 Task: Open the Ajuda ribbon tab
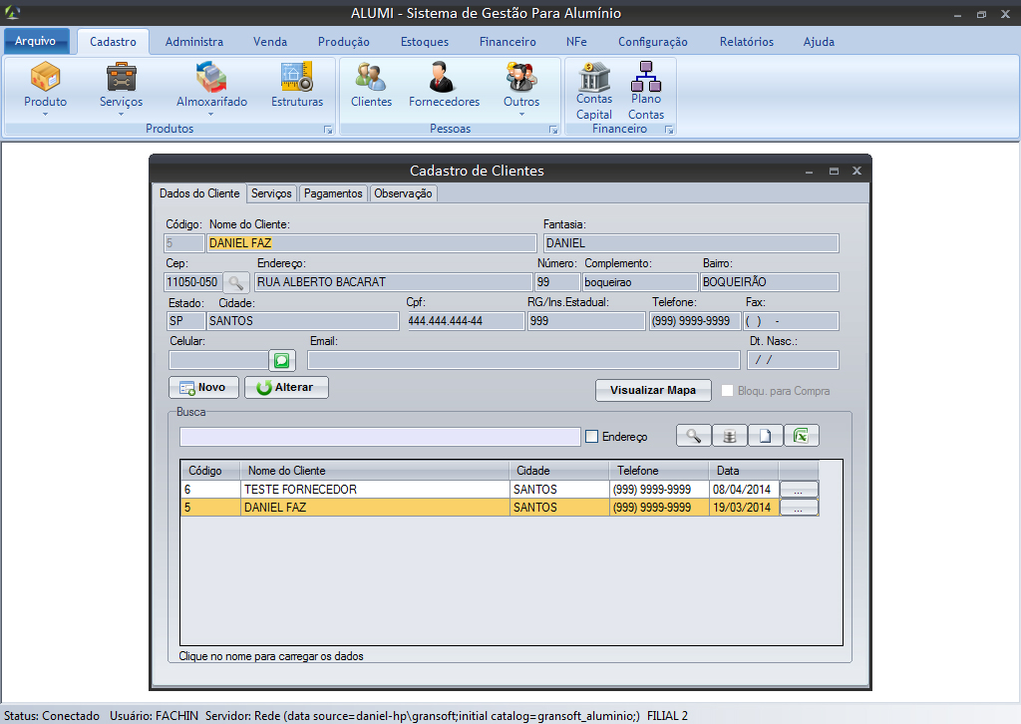coord(819,42)
